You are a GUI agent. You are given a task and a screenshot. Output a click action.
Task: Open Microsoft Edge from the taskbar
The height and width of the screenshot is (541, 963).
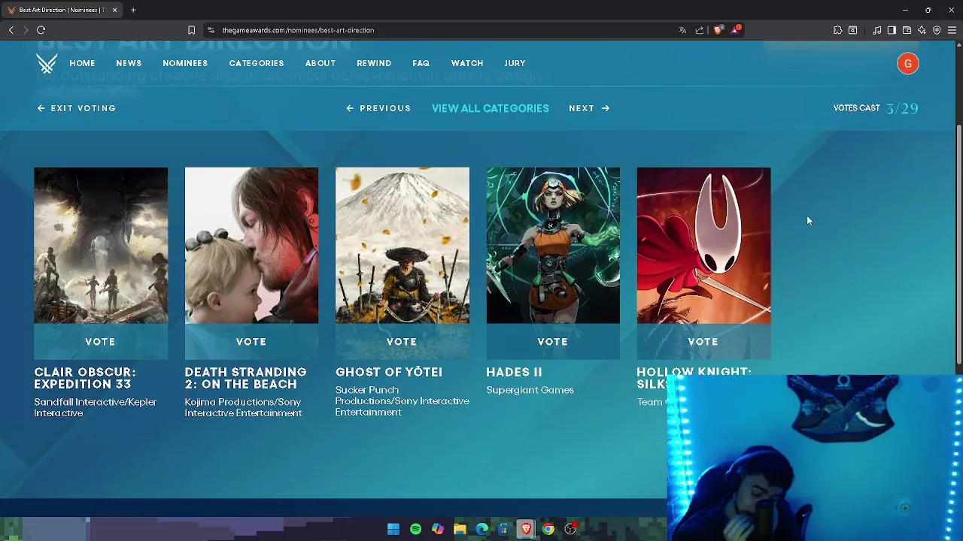pos(481,529)
